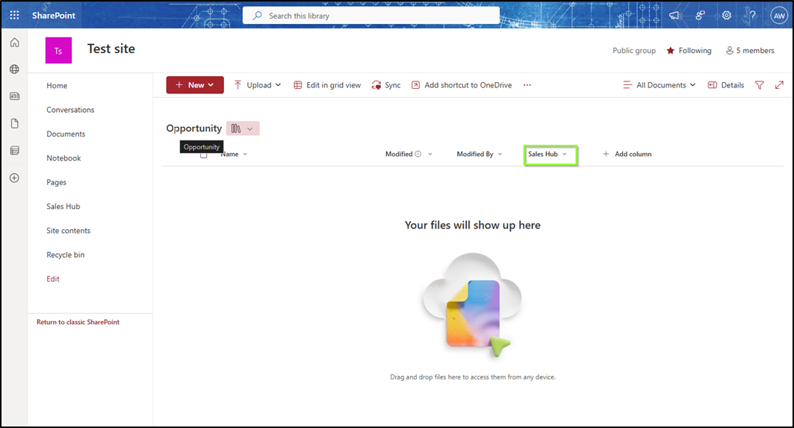
Task: Click the settings gear icon
Action: click(x=726, y=15)
